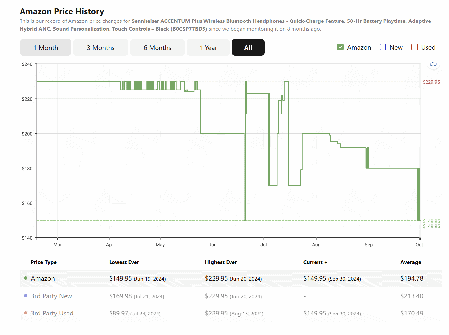Click the Jul label on chart axis
Viewport: 449px width, 335px height.
point(264,245)
